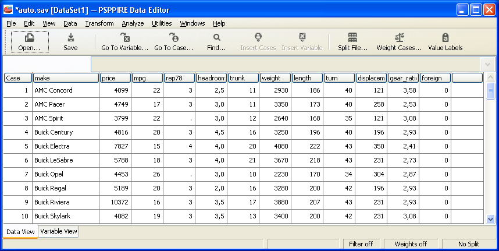
Task: Select the turn column header
Action: pos(339,78)
